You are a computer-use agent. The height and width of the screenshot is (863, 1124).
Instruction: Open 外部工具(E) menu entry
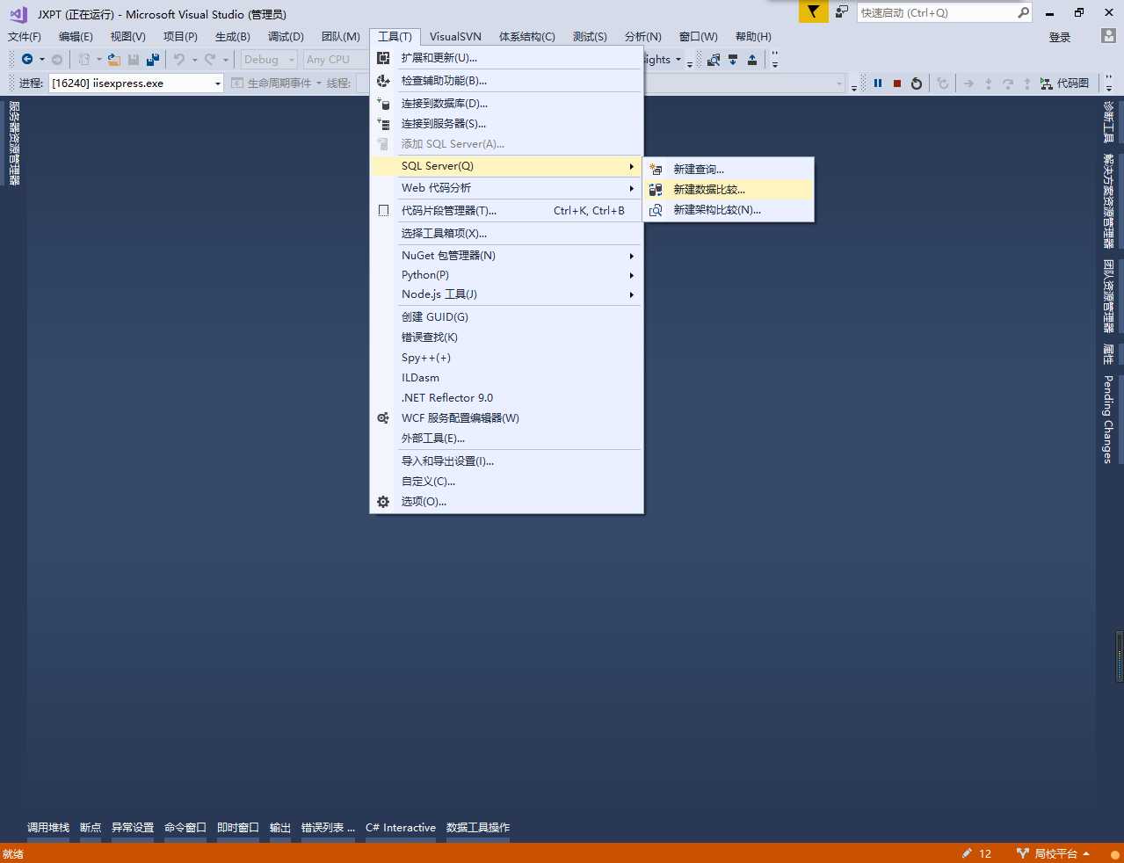pyautogui.click(x=506, y=439)
